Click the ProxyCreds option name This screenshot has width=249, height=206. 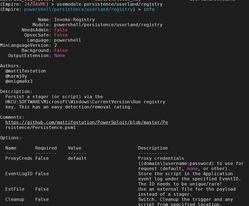tap(18, 158)
